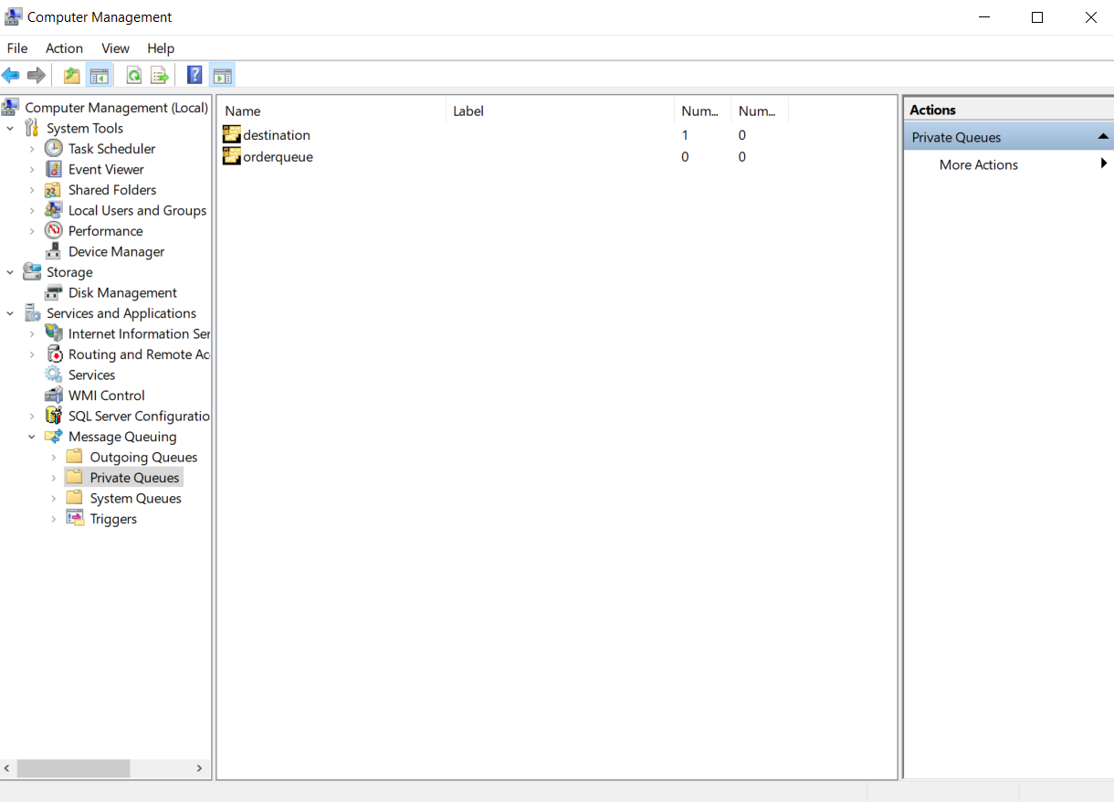The image size is (1114, 802).
Task: Open the destination queue icon
Action: pyautogui.click(x=232, y=134)
